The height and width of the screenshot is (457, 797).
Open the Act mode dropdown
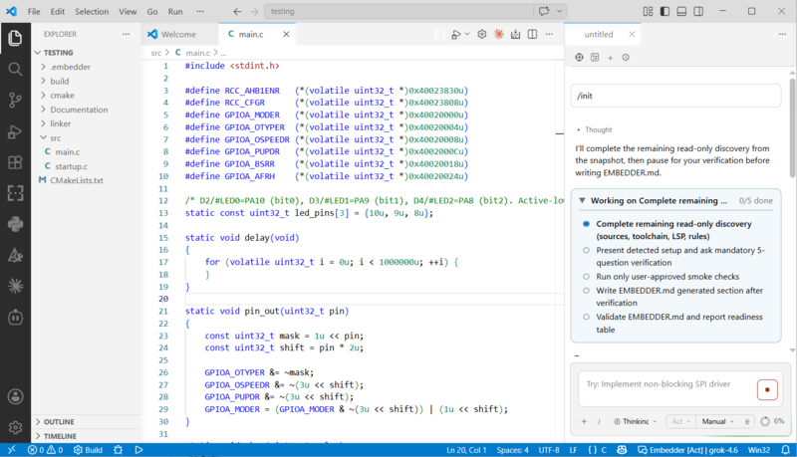pos(681,421)
